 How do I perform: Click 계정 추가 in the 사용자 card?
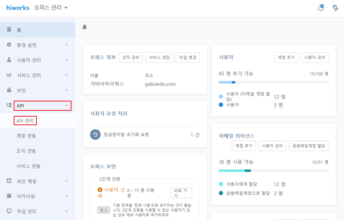click(x=286, y=57)
